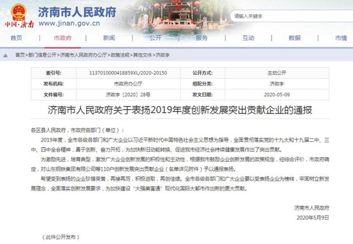Click the article title about 2019年度创新发展

point(176,110)
